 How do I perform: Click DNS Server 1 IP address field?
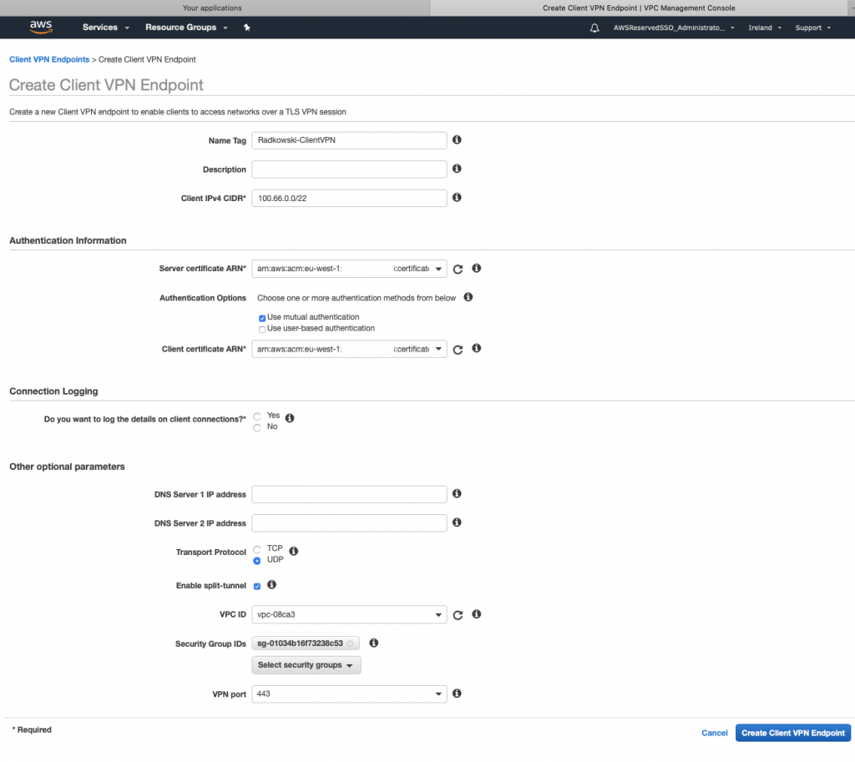350,494
